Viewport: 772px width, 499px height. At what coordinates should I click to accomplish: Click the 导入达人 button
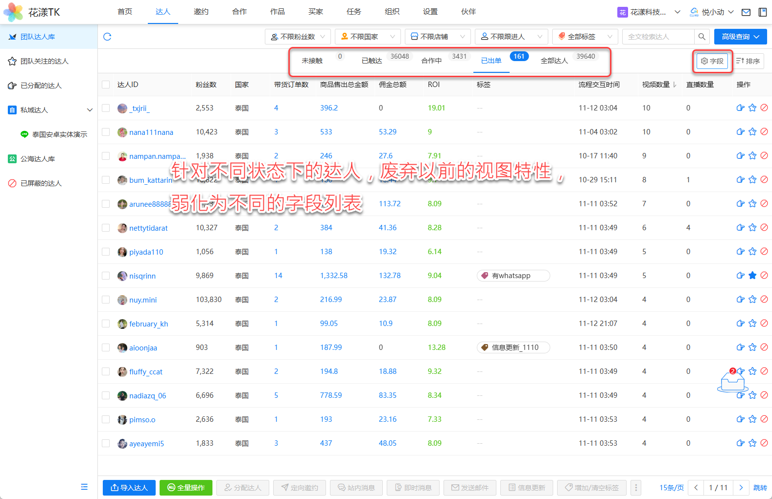(129, 487)
